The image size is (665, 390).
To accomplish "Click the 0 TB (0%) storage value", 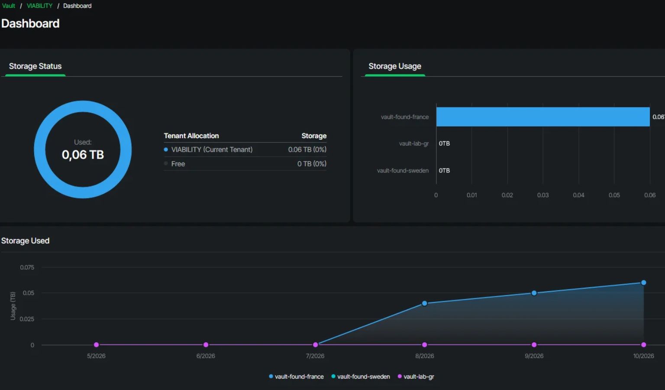I will coord(312,164).
